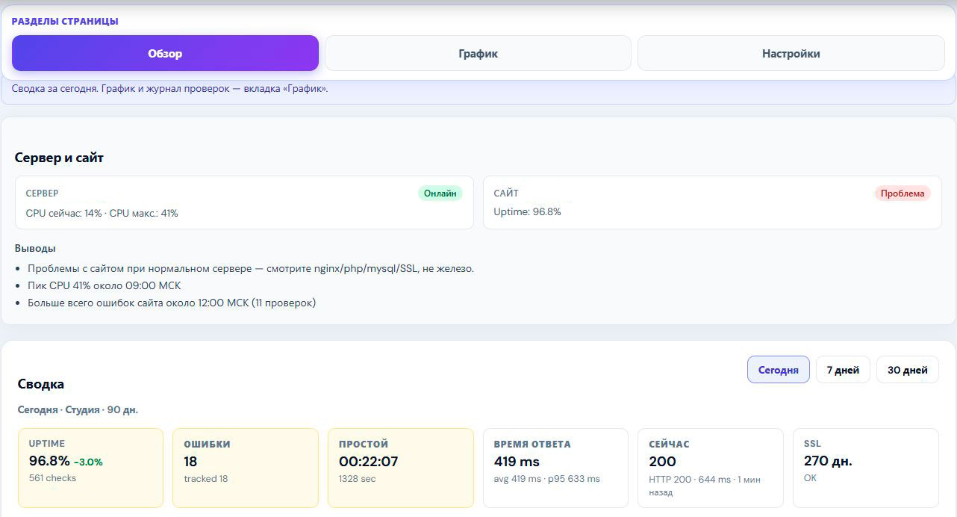Click the СЕЙЧАС 200 card
The width and height of the screenshot is (957, 517).
pos(711,468)
